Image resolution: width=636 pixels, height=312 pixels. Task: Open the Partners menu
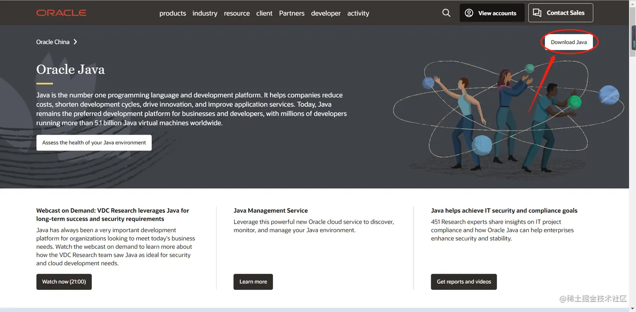pos(292,13)
